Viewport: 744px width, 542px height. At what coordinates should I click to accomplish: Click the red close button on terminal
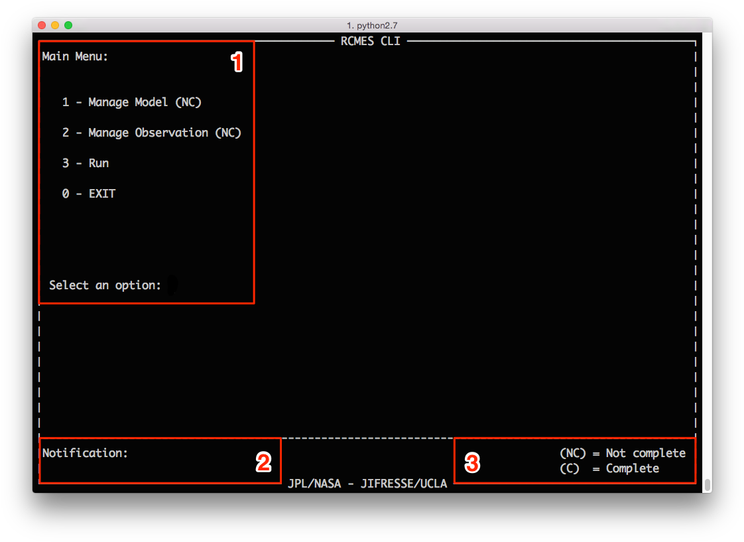42,24
